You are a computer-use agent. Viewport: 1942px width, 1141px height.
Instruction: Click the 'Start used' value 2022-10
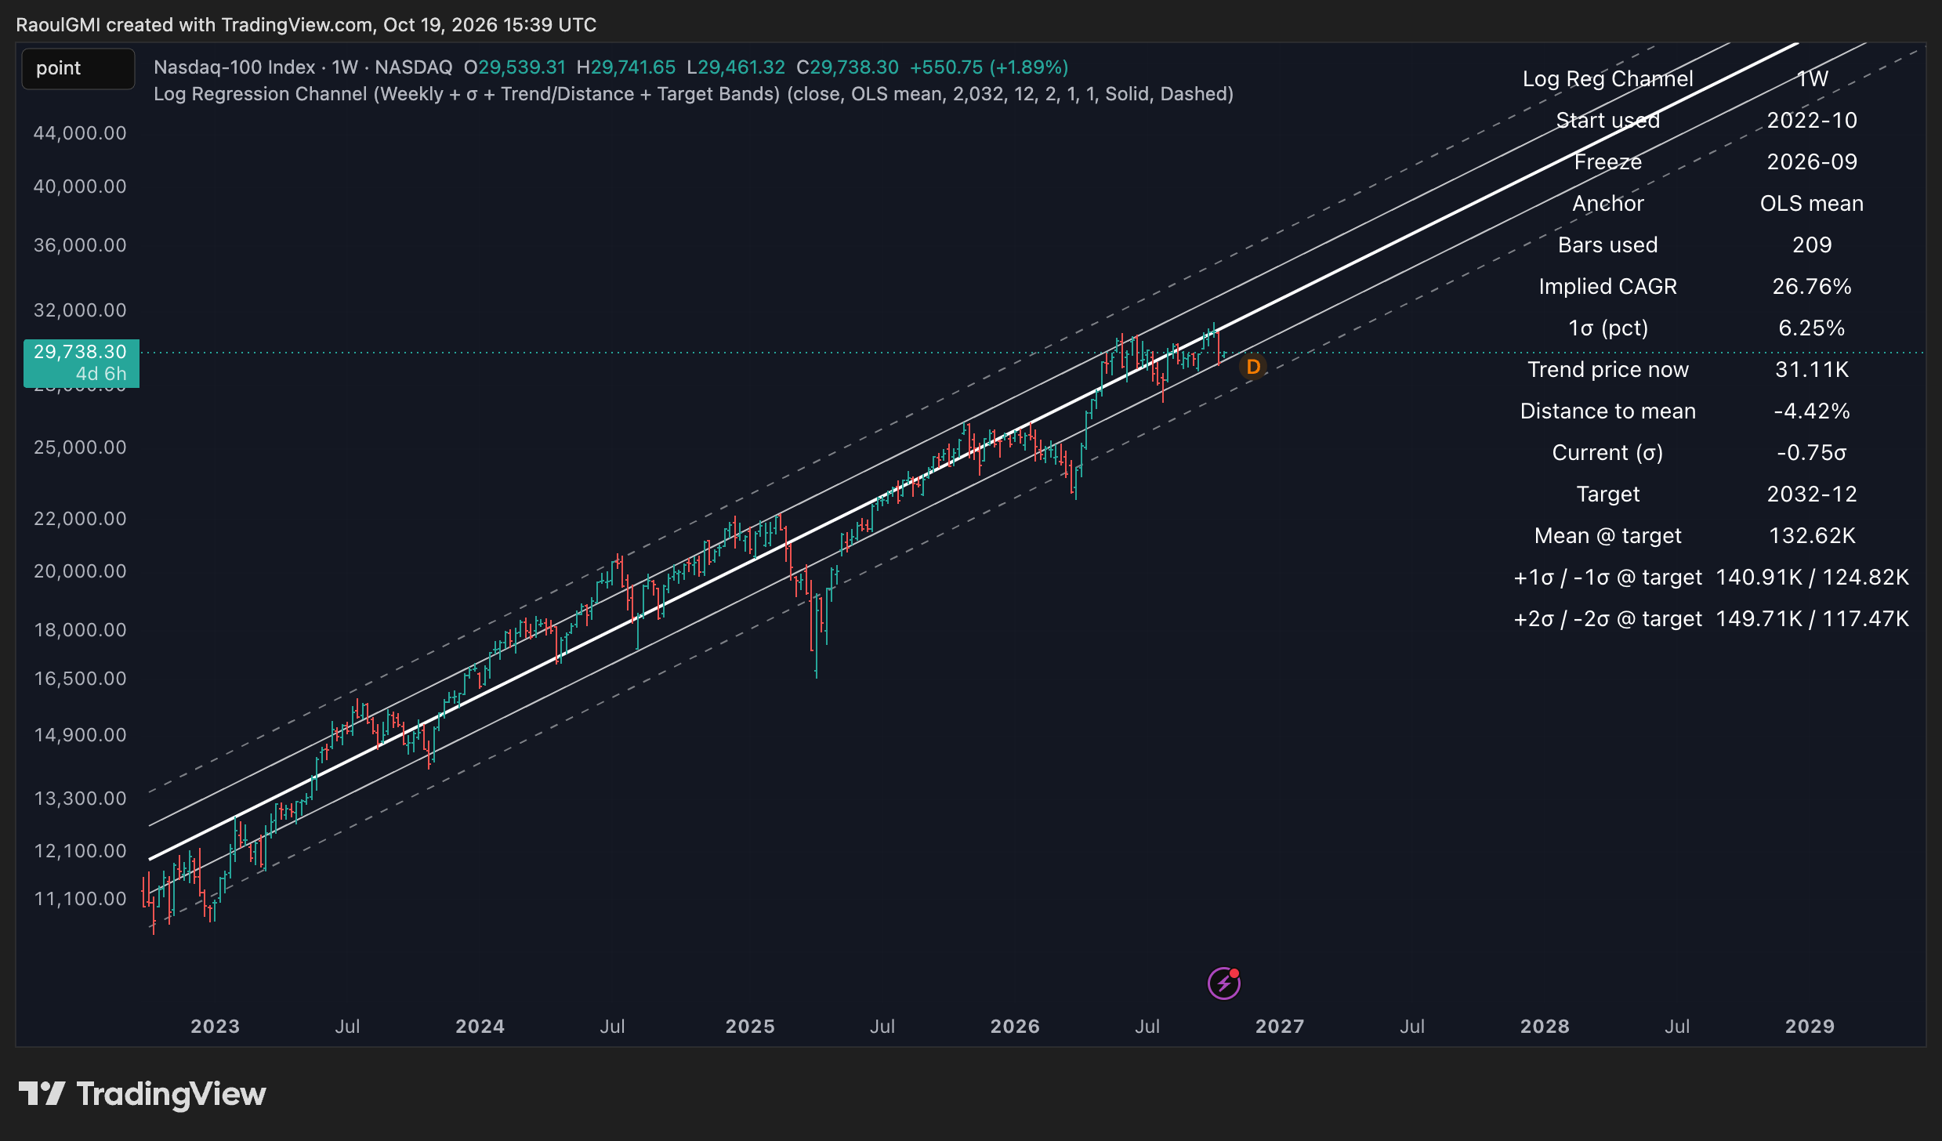[x=1812, y=121]
